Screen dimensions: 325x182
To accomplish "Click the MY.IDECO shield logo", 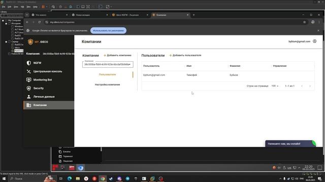I will click(x=30, y=42).
